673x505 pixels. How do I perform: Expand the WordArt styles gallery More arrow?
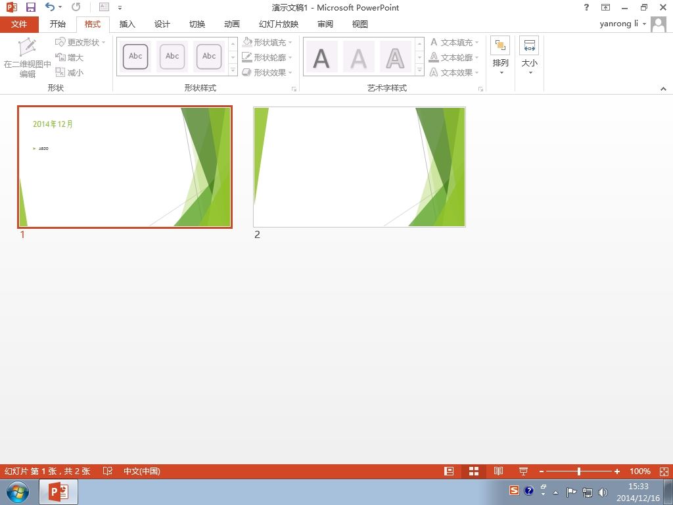point(419,70)
